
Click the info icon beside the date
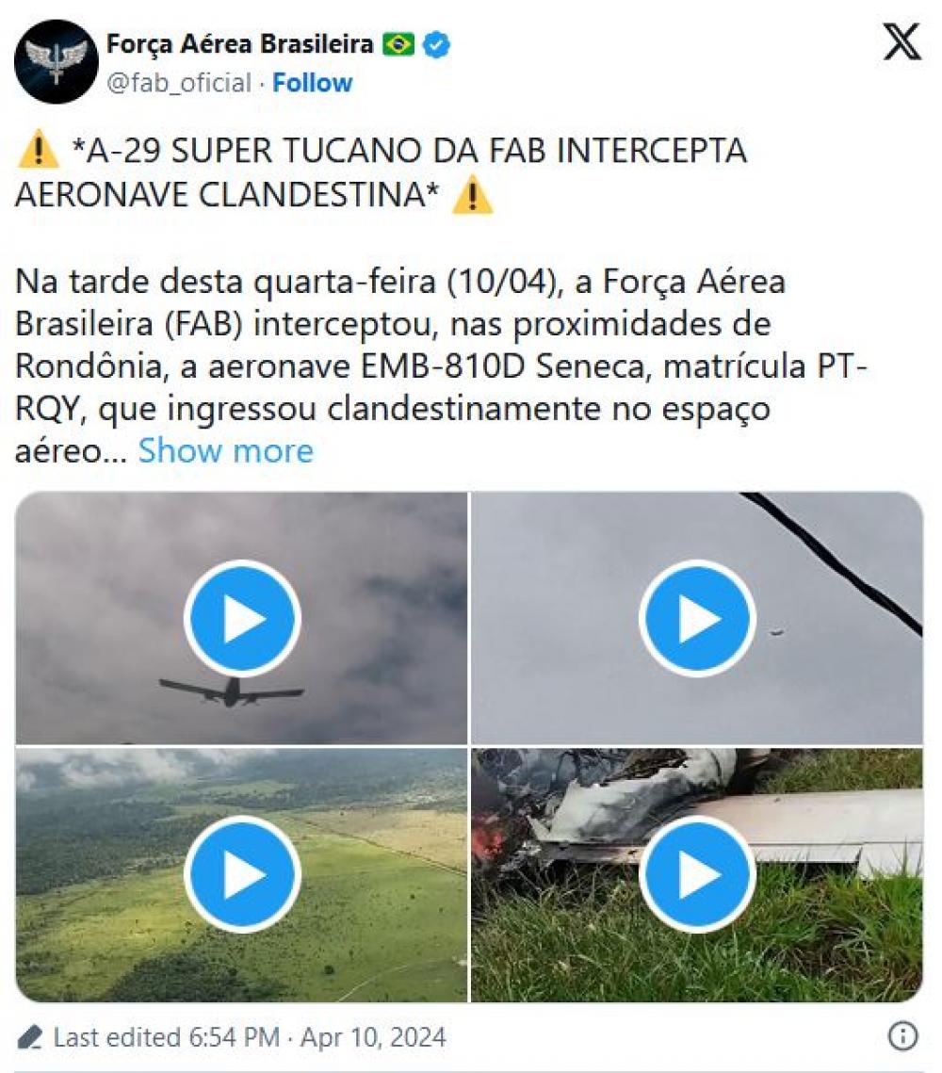902,1035
